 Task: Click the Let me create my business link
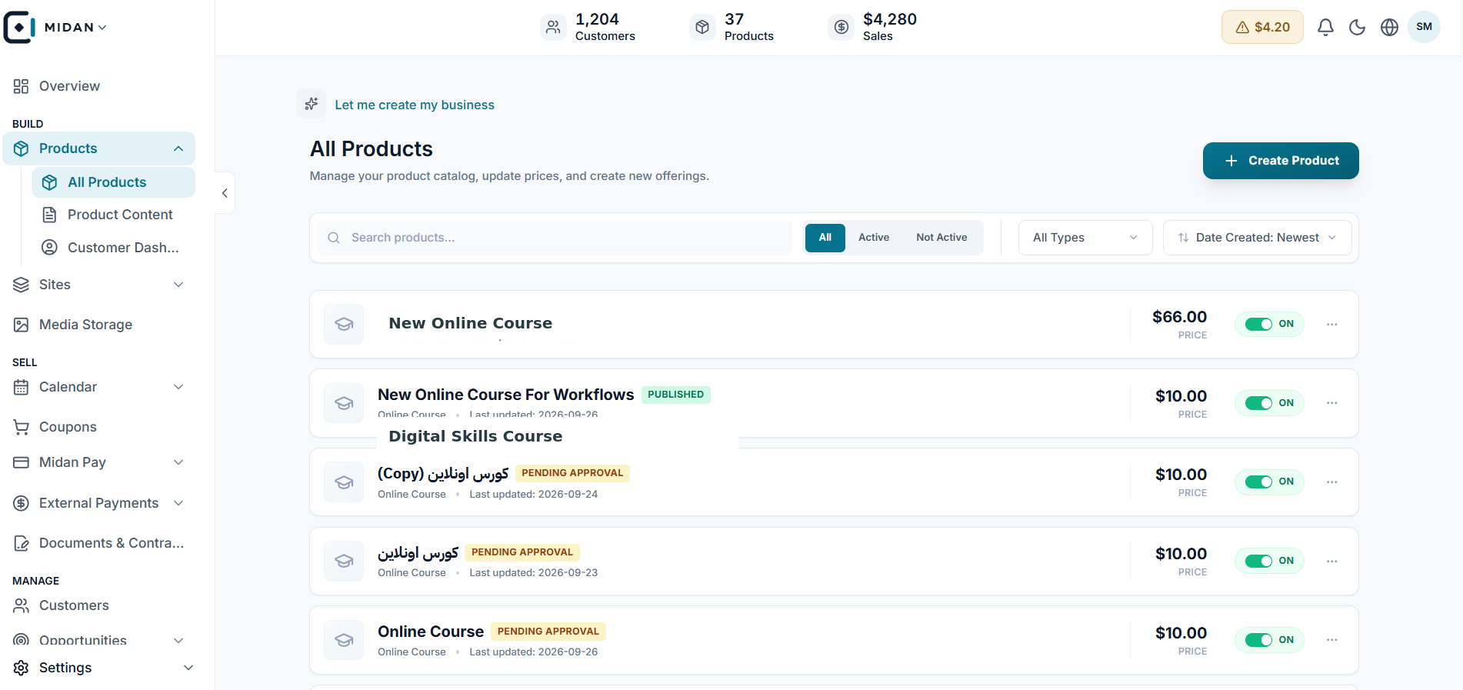tap(415, 105)
